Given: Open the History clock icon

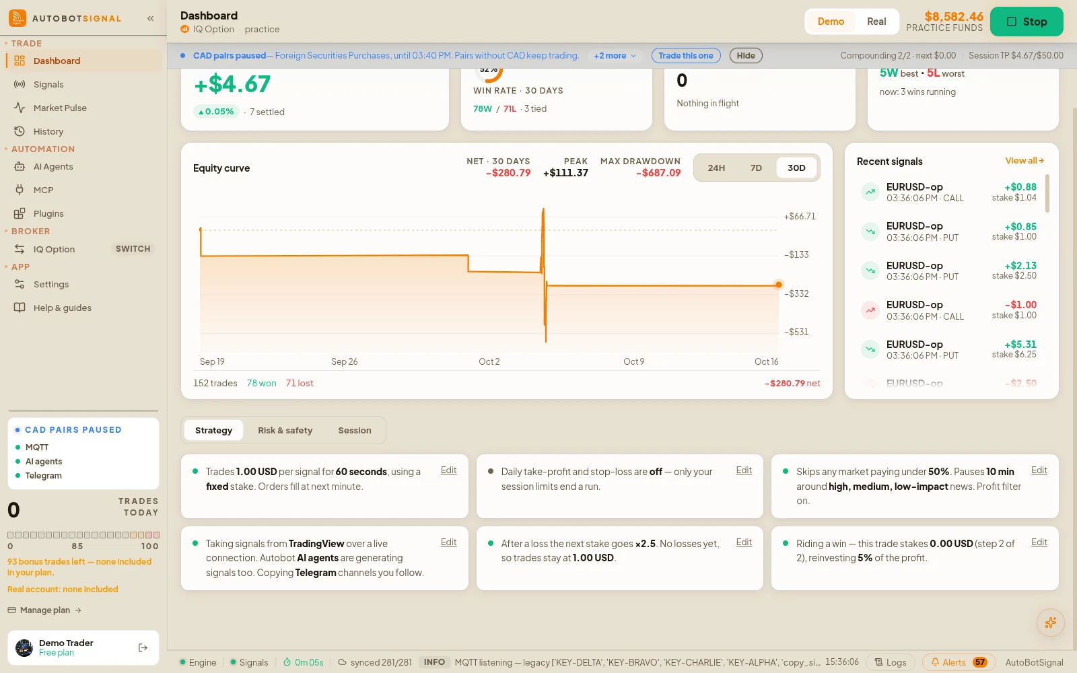Looking at the screenshot, I should tap(20, 131).
